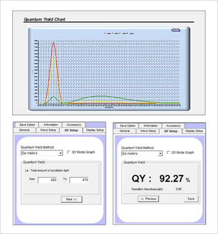Click the Next >> button
218x234 pixels.
point(72,199)
